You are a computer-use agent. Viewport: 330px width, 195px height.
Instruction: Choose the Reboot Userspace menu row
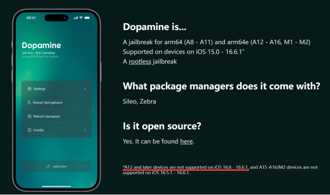pos(56,116)
